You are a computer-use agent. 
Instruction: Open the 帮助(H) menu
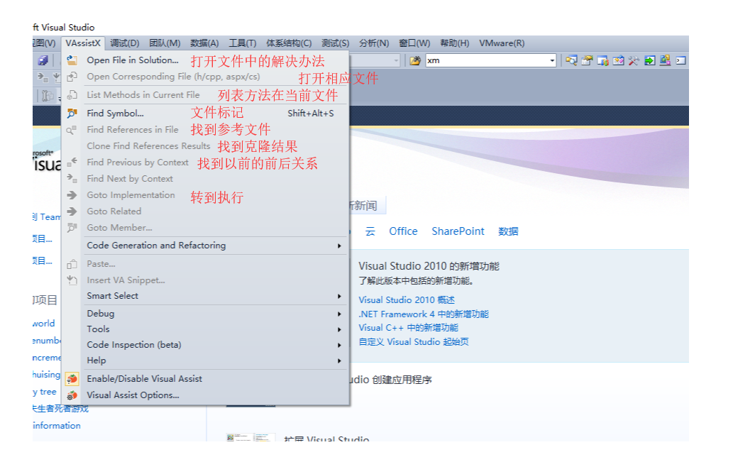[x=454, y=43]
